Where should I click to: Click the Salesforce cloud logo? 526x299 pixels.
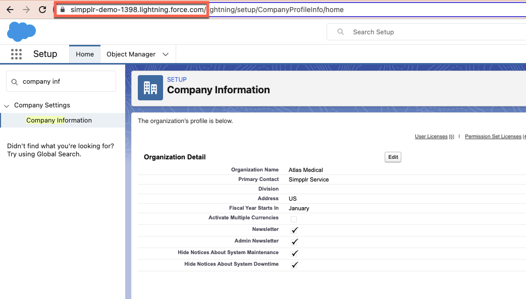21,31
